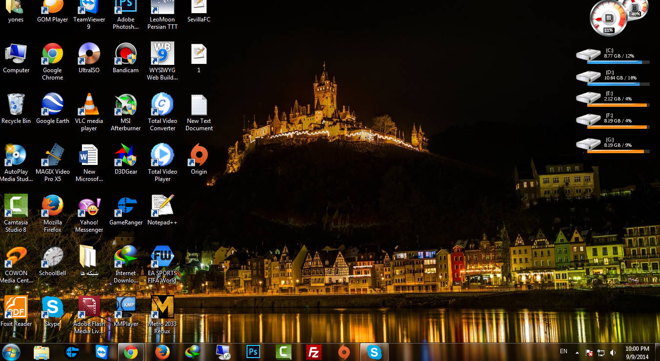Select the MSI Afterburner shortcut
660x361 pixels.
pyautogui.click(x=125, y=112)
